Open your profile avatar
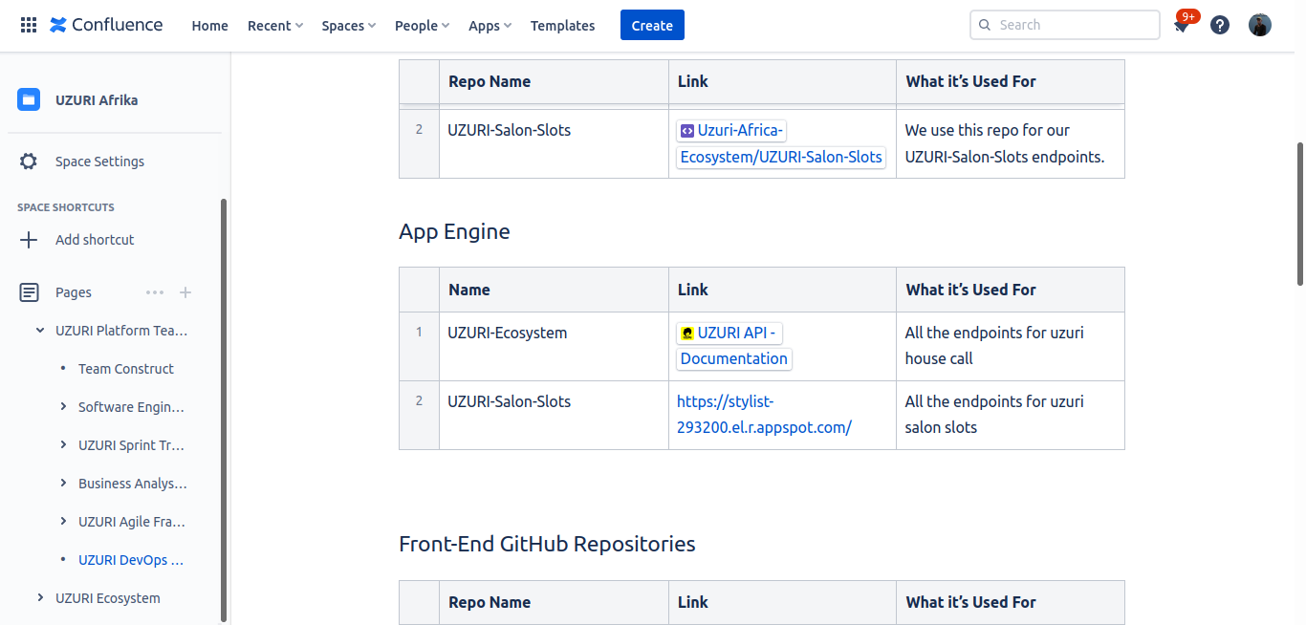The width and height of the screenshot is (1306, 625). [x=1259, y=24]
